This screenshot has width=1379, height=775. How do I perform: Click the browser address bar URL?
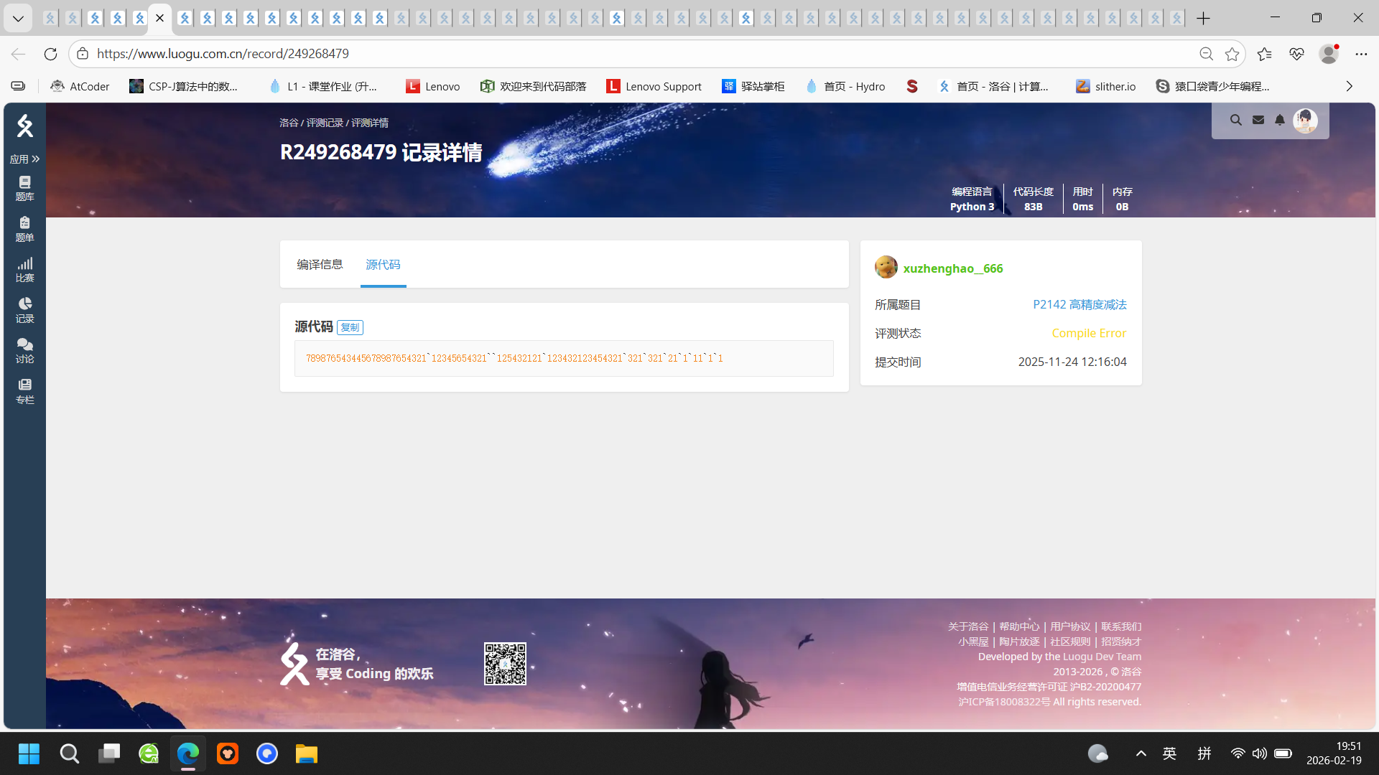[223, 54]
